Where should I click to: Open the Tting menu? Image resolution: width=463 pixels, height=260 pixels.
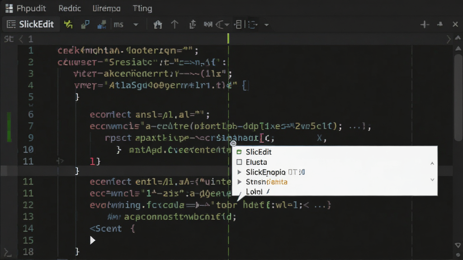tap(142, 8)
